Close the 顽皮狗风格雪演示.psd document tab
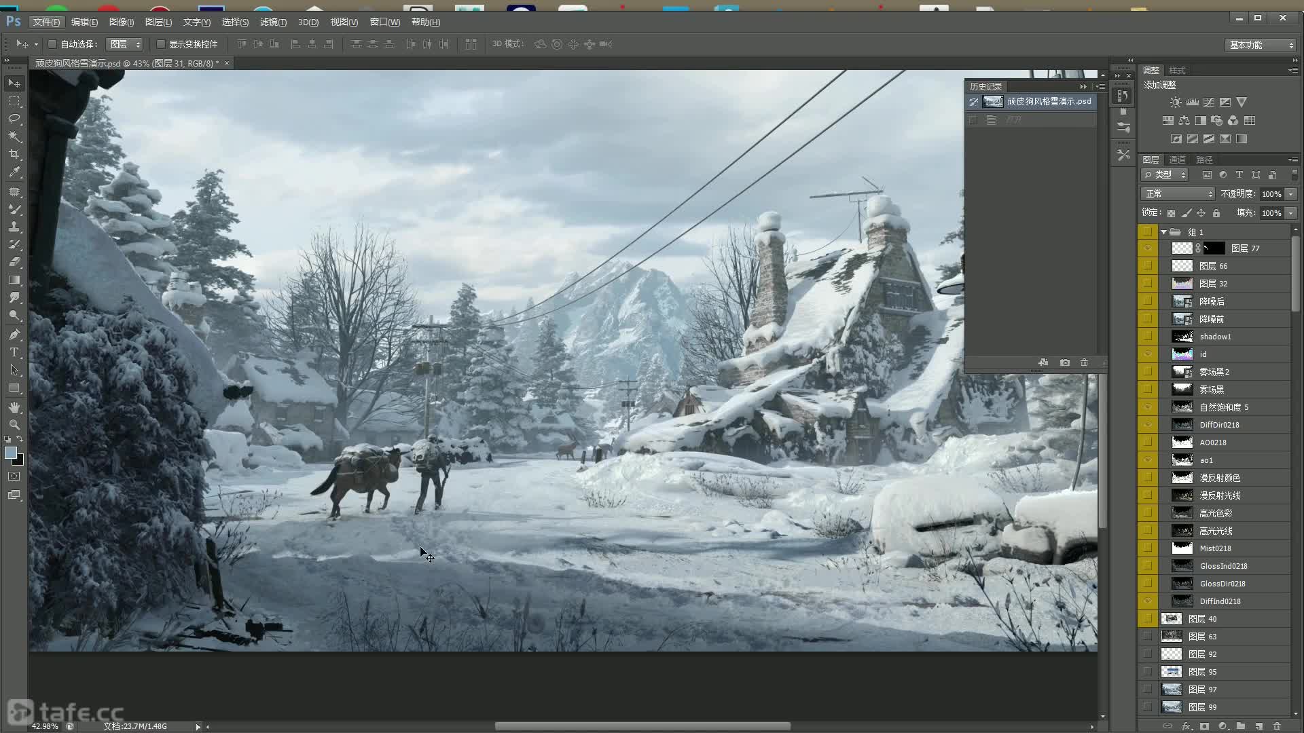 (x=227, y=63)
